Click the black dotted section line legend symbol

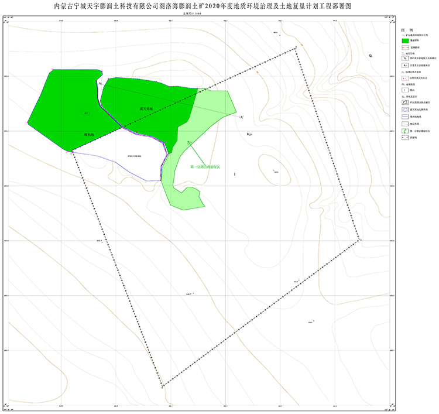(405, 138)
